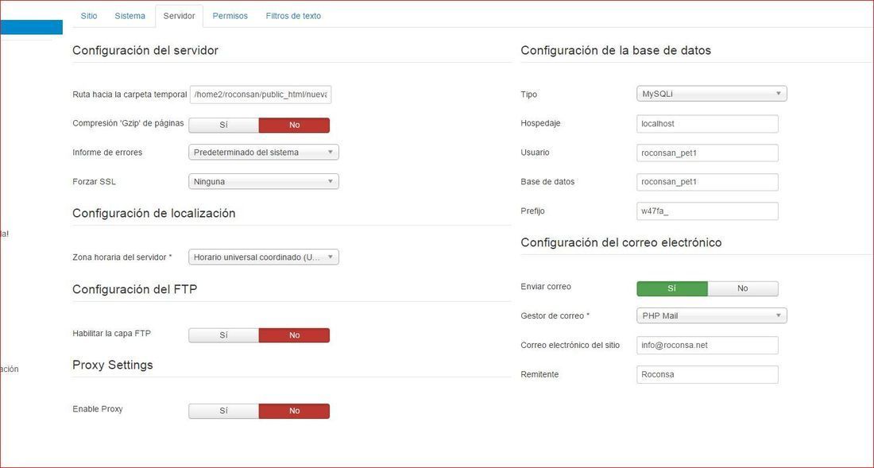Open Forzar SSL dropdown
Image resolution: width=874 pixels, height=468 pixels.
pyautogui.click(x=264, y=182)
